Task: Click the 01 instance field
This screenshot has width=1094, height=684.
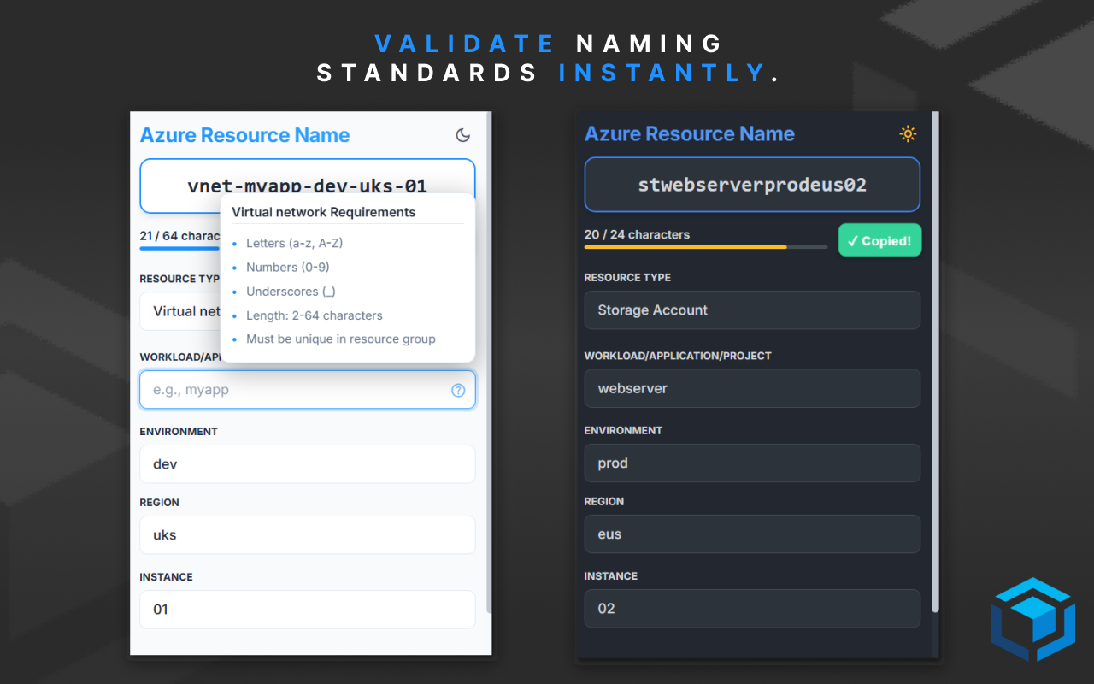Action: pyautogui.click(x=307, y=610)
